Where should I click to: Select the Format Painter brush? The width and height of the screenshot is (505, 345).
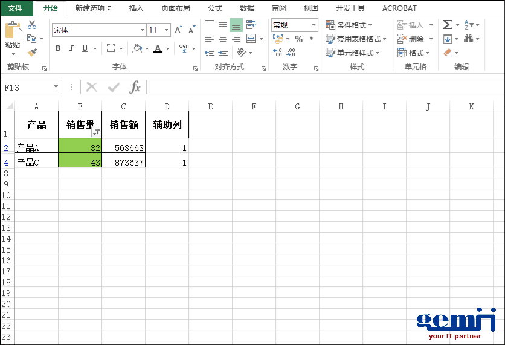(32, 52)
